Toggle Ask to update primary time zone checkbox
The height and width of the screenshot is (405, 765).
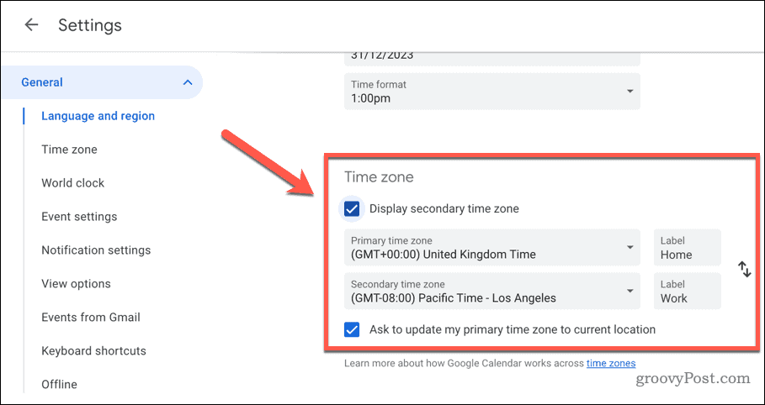(x=352, y=329)
